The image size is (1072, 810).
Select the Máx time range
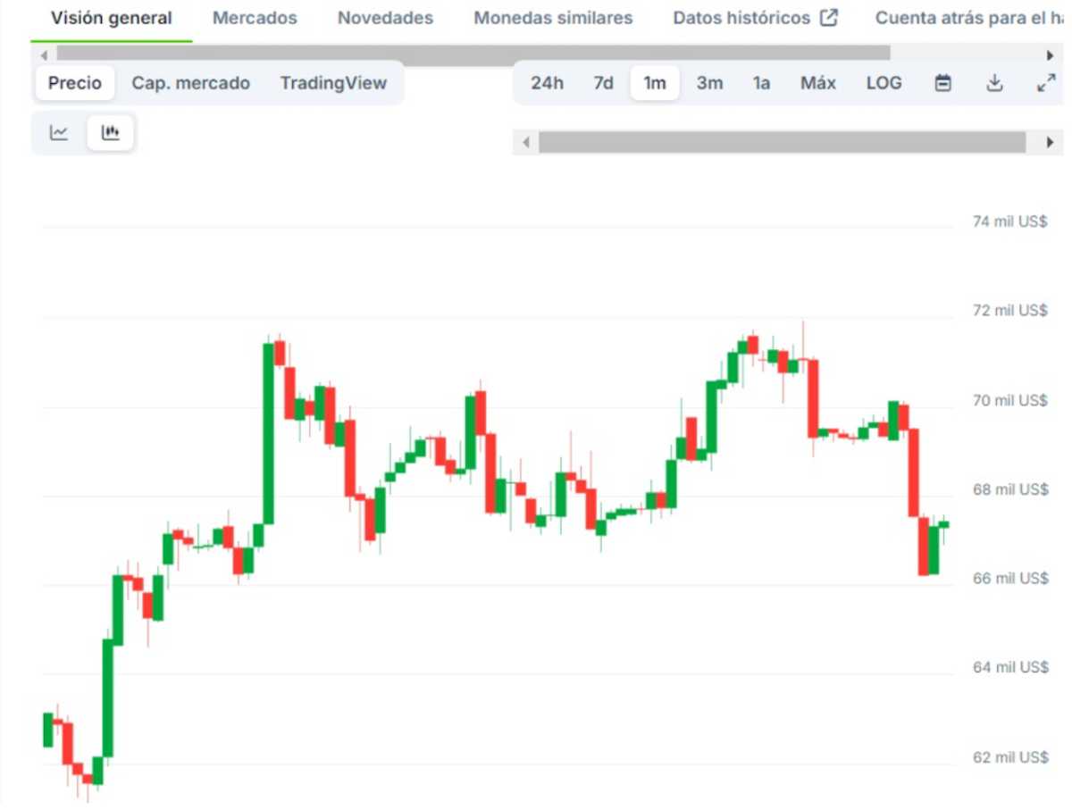817,83
